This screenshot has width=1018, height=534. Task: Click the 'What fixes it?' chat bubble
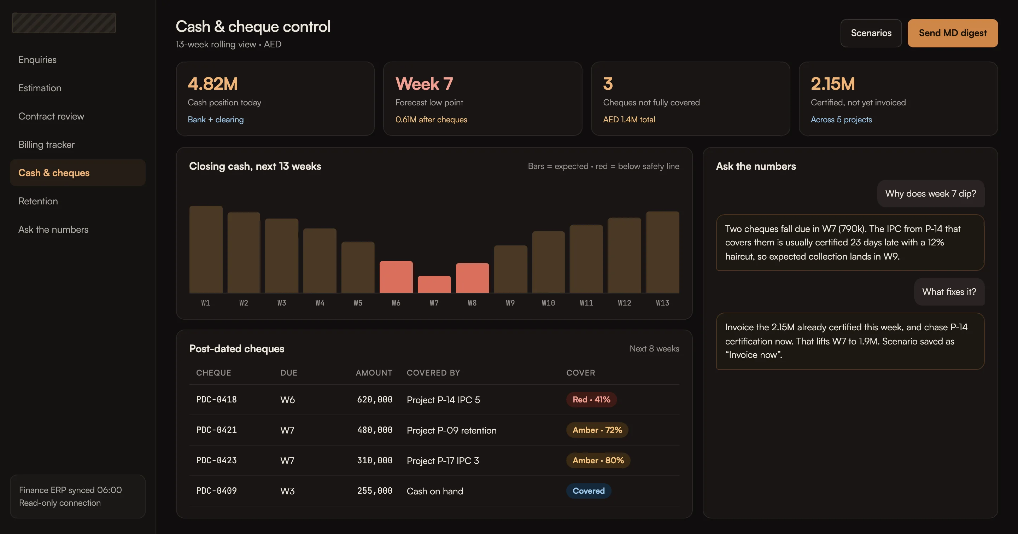pos(949,292)
